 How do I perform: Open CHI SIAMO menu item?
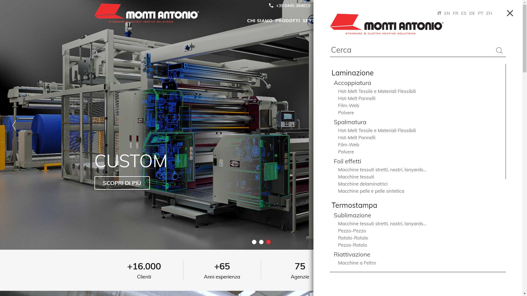coord(260,21)
